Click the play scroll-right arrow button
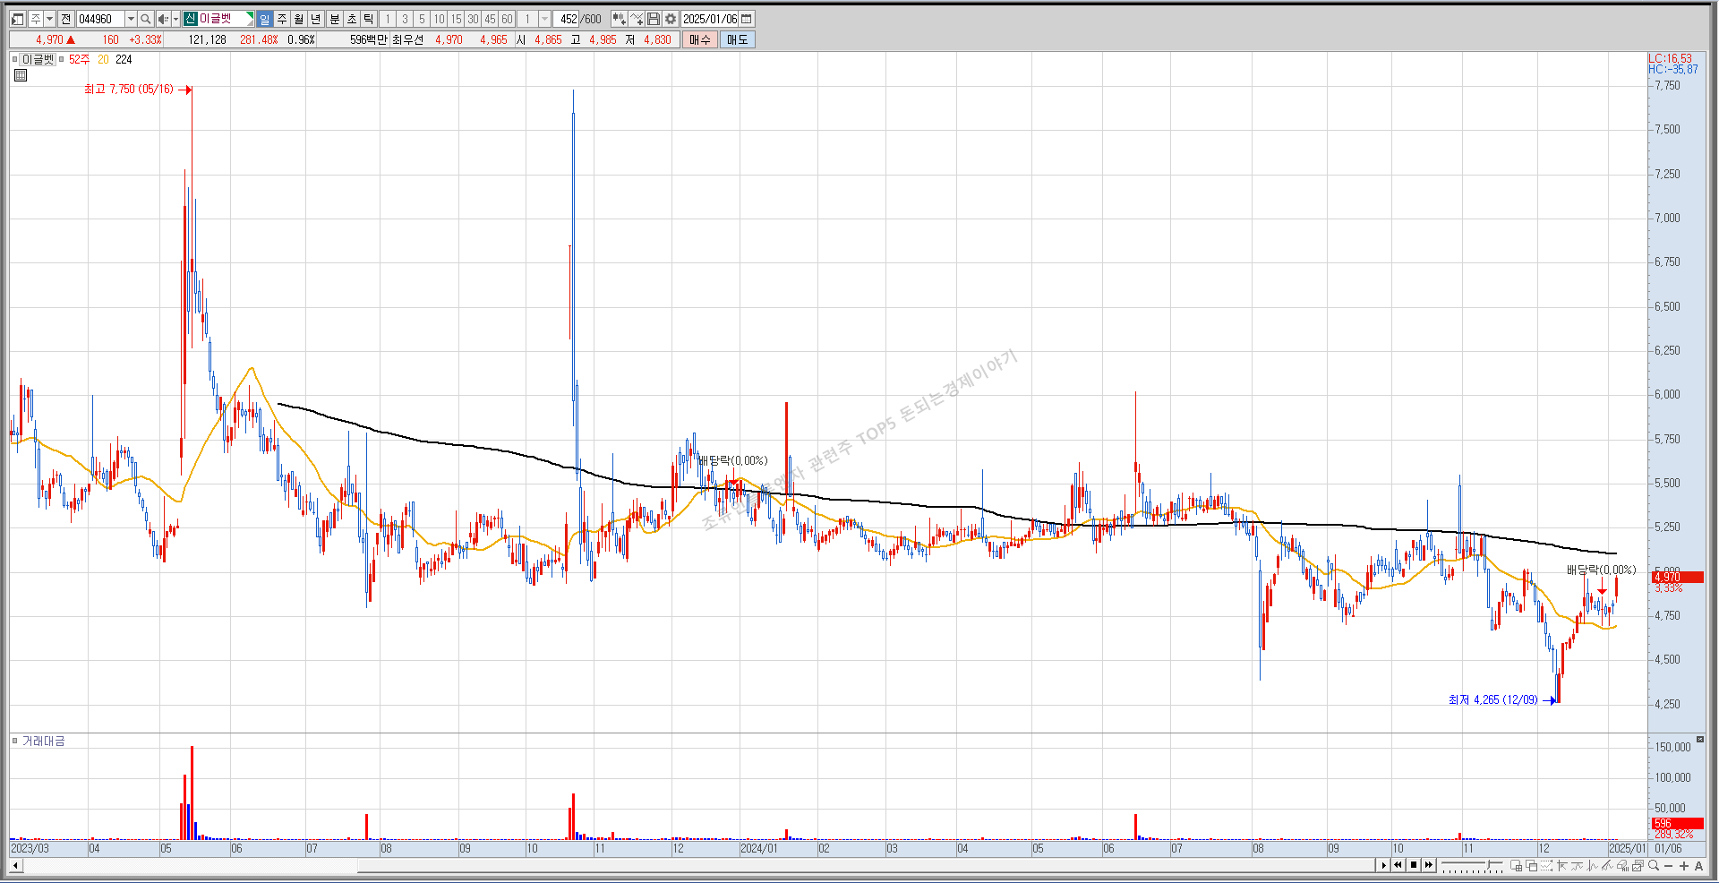1719x883 pixels. [1383, 865]
